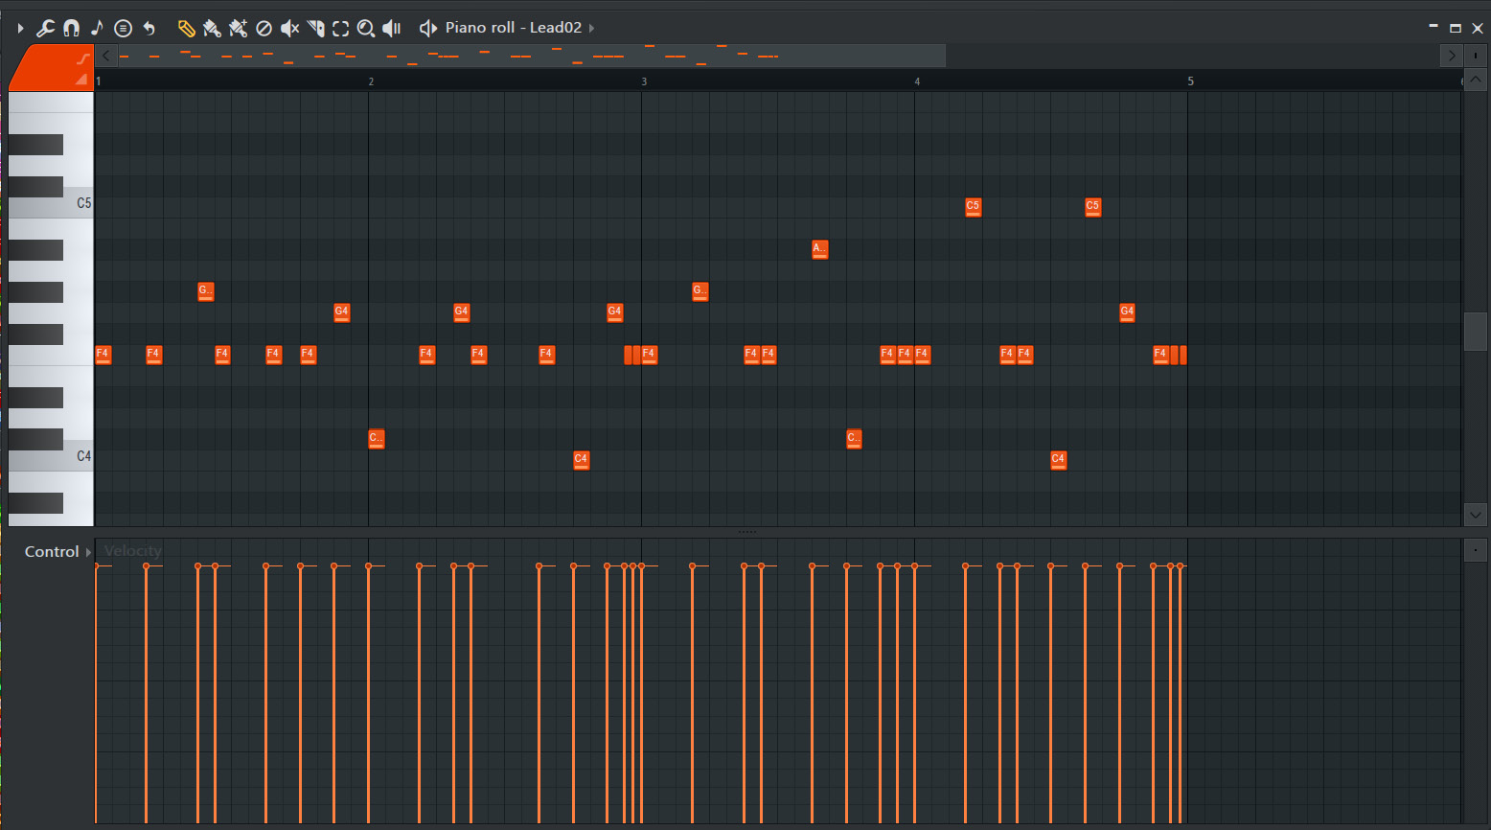Close the Piano roll window
1491x830 pixels.
pos(1477,28)
